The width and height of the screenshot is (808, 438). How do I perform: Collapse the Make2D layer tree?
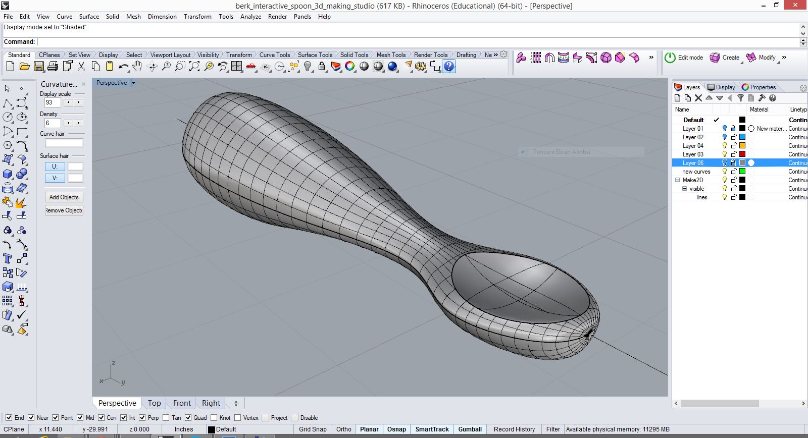pos(678,180)
